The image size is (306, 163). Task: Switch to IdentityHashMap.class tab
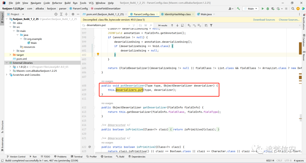[178, 14]
